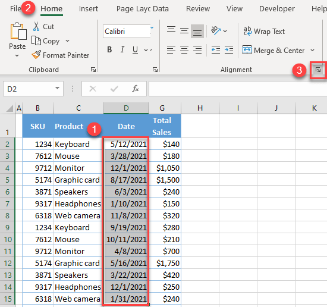Click the Orientation text angle icon
The height and width of the screenshot is (307, 327).
pos(216,31)
